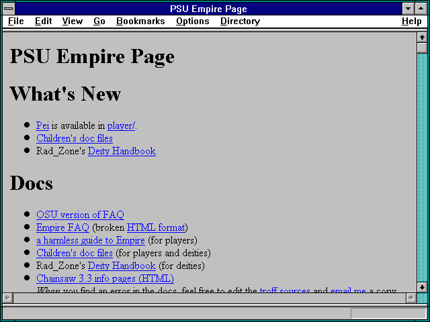
Task: Open the Help menu
Action: click(x=412, y=21)
